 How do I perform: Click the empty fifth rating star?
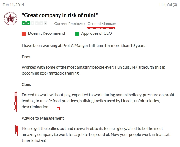coord(41,24)
